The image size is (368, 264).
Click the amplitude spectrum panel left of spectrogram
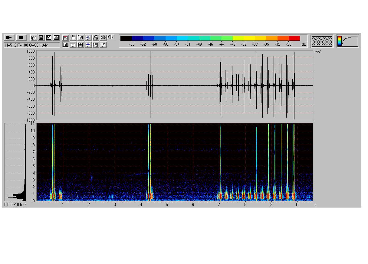[15, 162]
